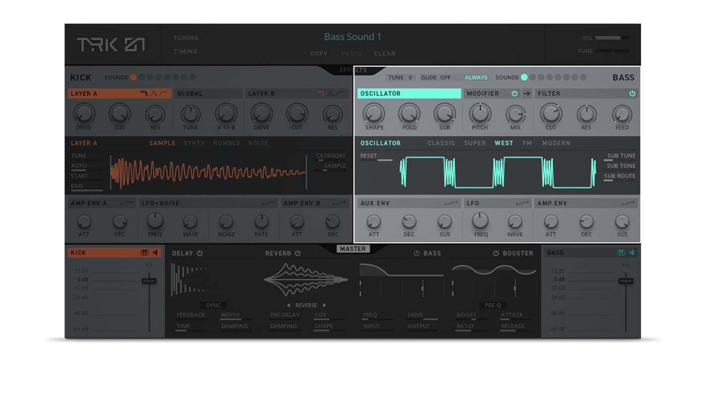Click the CLEAR button

[385, 53]
